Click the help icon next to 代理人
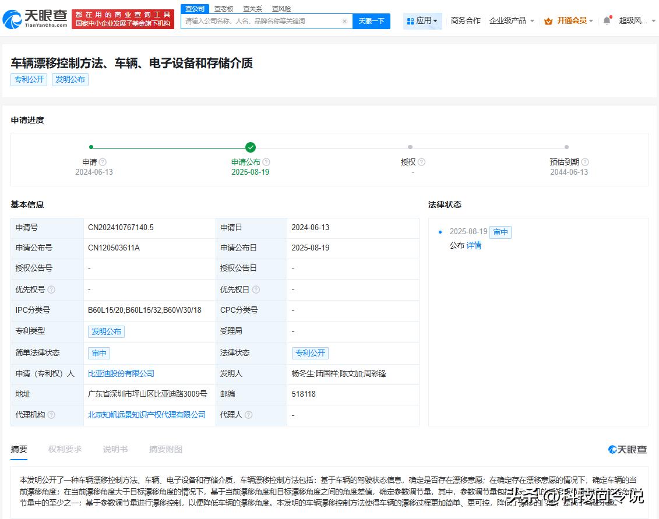 pyautogui.click(x=248, y=415)
